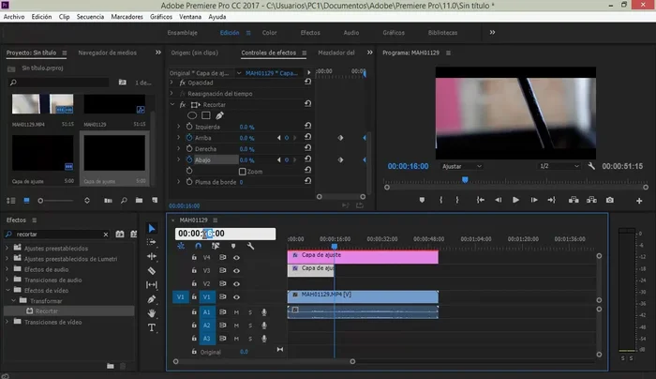Image resolution: width=656 pixels, height=379 pixels.
Task: Select the Pen tool in the tools panel
Action: (152, 299)
